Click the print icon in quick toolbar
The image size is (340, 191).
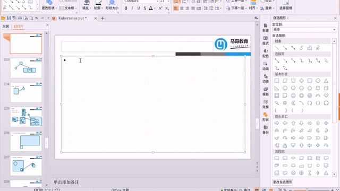coord(20,18)
